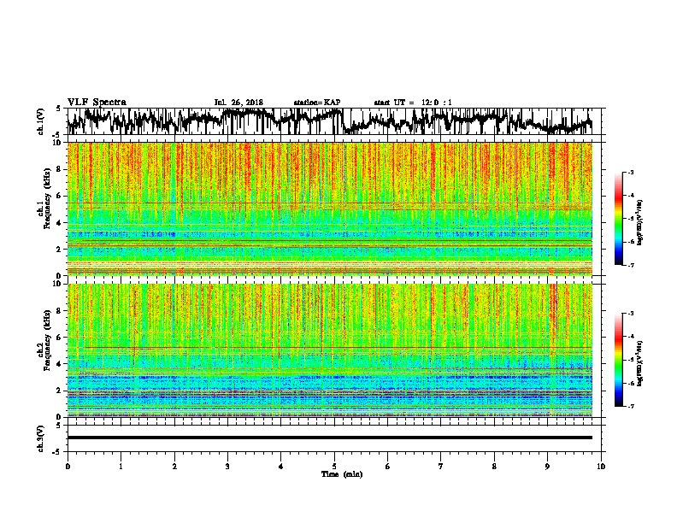Screen dimensions: 677x523
Task: Click the 2 kHz tick label on ch.1 axis
Action: (x=59, y=250)
